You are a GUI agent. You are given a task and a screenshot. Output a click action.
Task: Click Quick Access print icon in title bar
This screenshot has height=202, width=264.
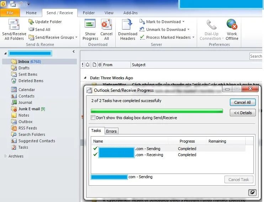click(x=13, y=4)
